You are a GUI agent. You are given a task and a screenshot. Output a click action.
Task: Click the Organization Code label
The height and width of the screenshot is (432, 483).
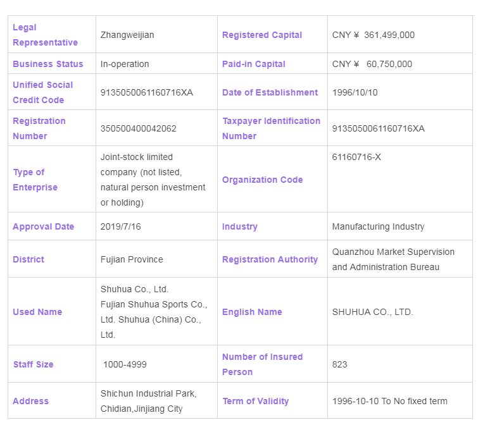pyautogui.click(x=263, y=180)
